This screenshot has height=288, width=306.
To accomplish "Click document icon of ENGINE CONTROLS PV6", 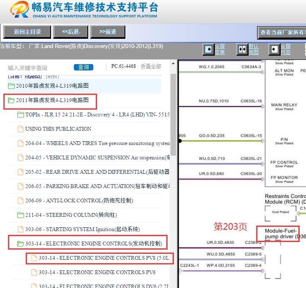I will (34, 272).
